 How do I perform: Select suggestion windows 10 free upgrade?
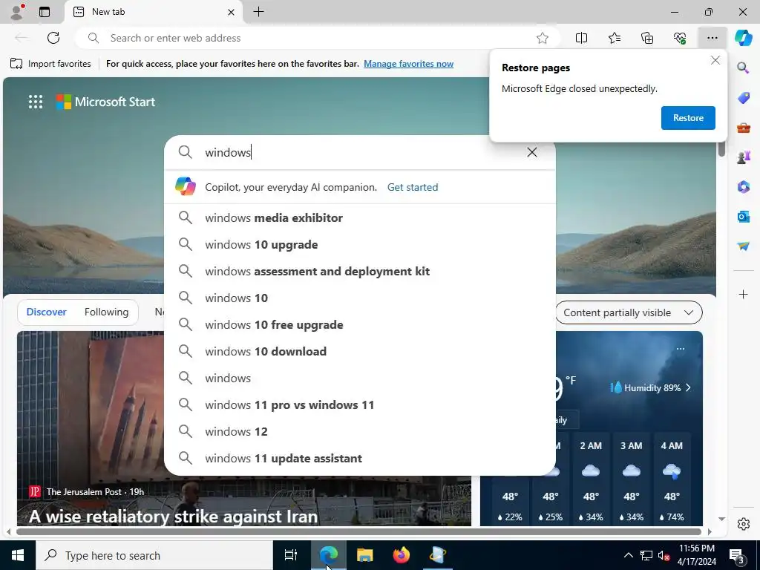pyautogui.click(x=360, y=325)
